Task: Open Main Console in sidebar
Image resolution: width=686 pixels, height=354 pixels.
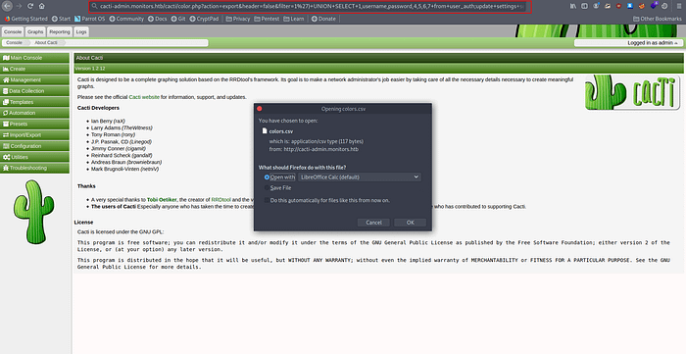Action: click(34, 58)
